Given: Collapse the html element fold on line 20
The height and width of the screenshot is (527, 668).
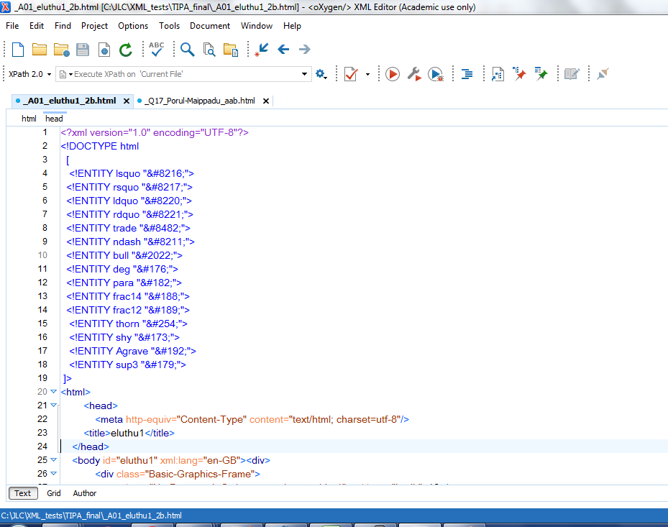Looking at the screenshot, I should (x=53, y=392).
